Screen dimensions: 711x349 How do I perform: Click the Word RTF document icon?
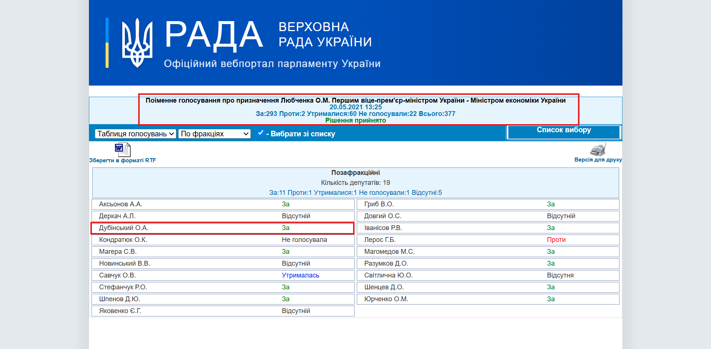(x=123, y=150)
